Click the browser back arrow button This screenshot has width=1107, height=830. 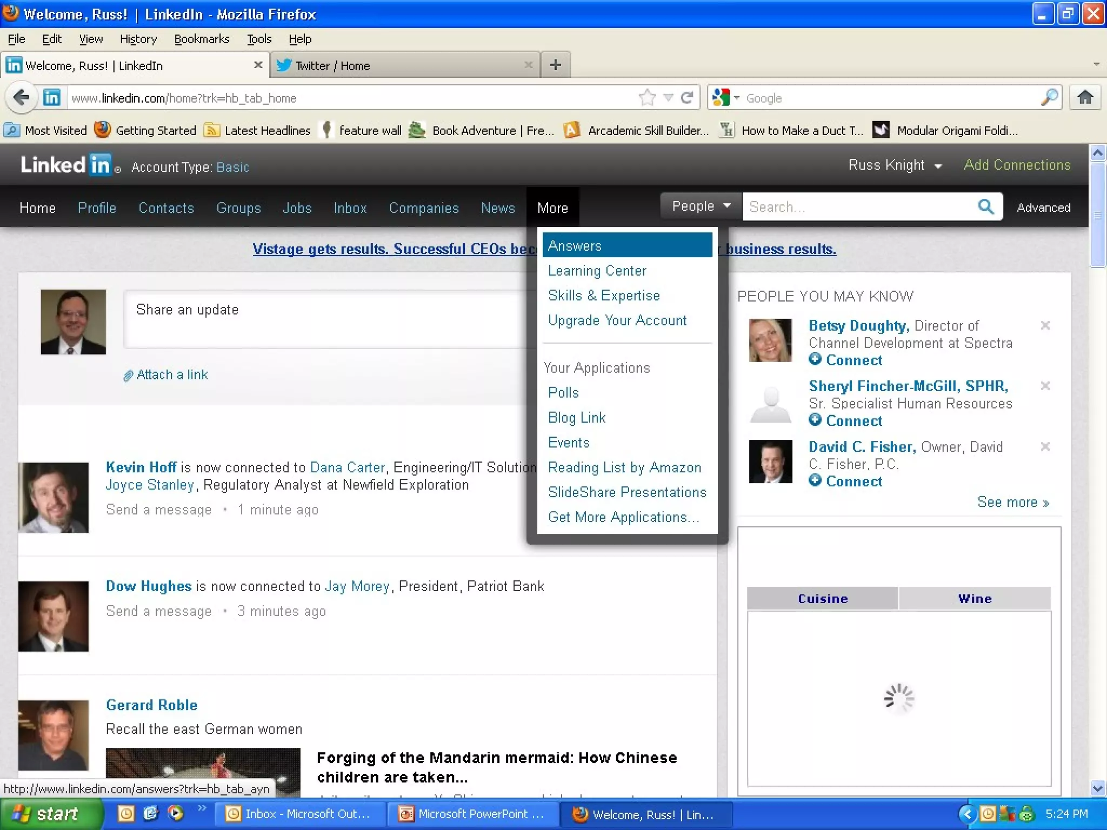(21, 98)
